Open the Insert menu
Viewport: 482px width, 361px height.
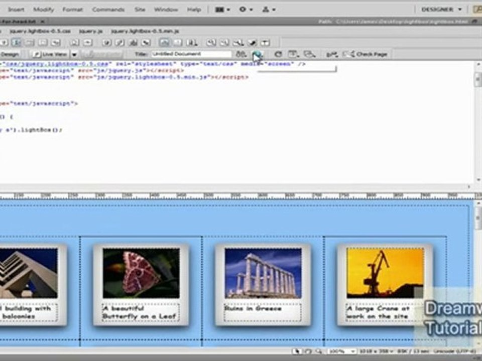16,10
